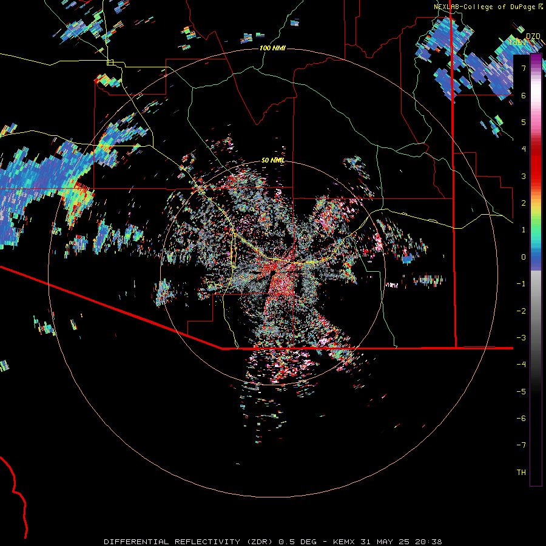
Task: Click the purple top of the color bar
Action: [x=536, y=59]
